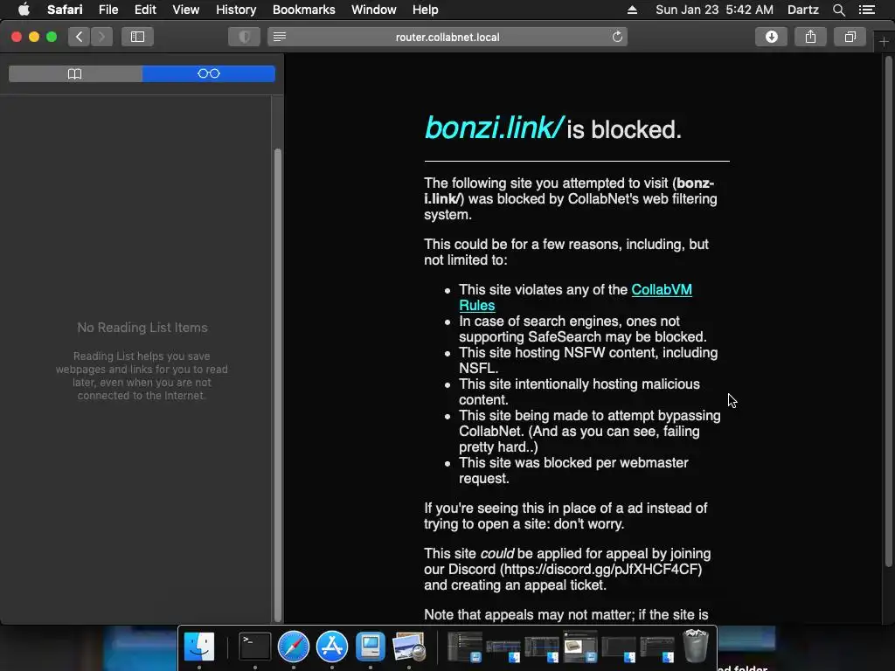Click the Dartz user name menu
The height and width of the screenshot is (671, 895).
click(802, 10)
